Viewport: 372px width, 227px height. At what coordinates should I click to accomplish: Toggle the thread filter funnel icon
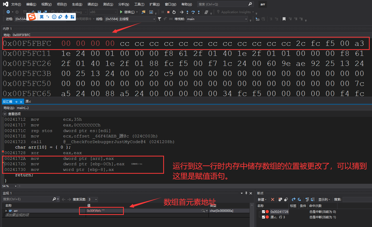tap(160, 19)
